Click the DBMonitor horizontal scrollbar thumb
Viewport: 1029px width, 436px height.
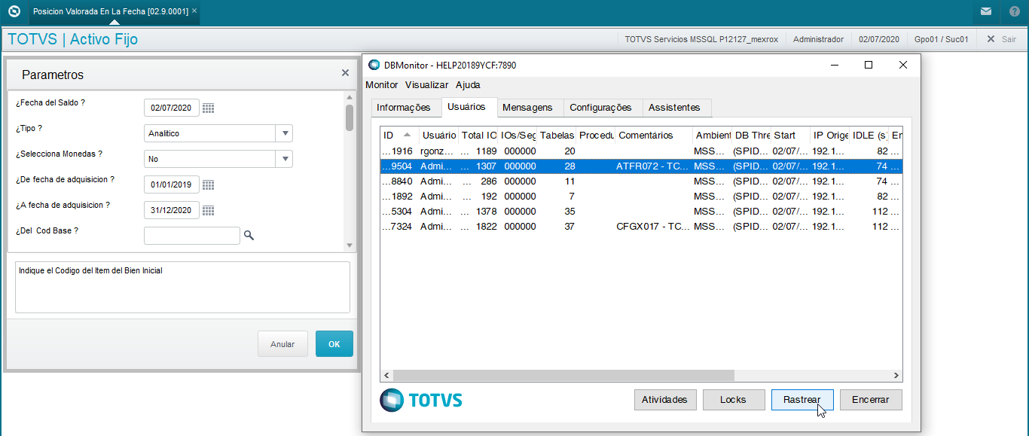563,375
